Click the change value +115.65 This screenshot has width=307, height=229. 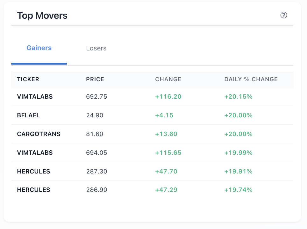[x=168, y=153]
